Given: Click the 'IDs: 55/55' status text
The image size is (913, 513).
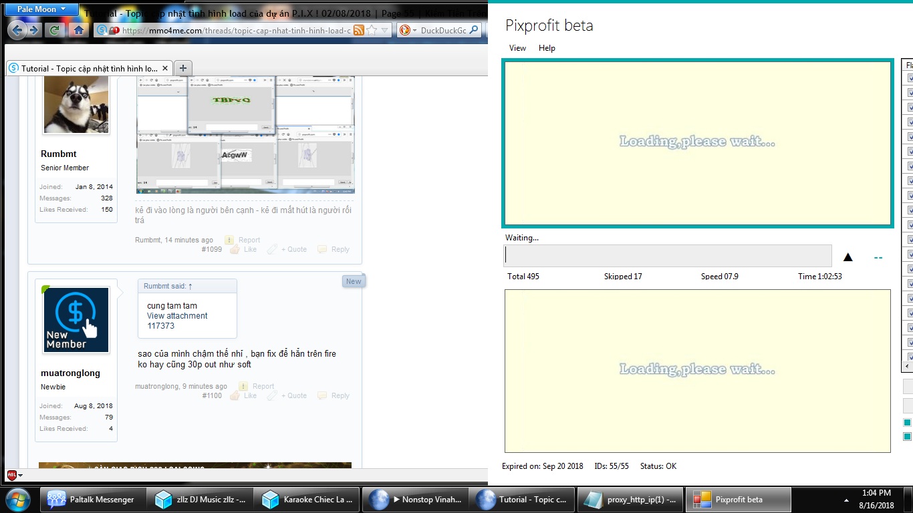Looking at the screenshot, I should pyautogui.click(x=612, y=466).
